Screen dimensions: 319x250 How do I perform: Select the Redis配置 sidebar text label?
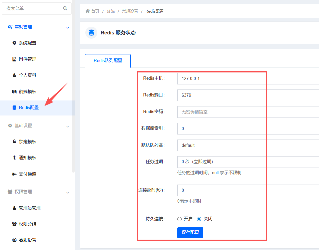29,107
